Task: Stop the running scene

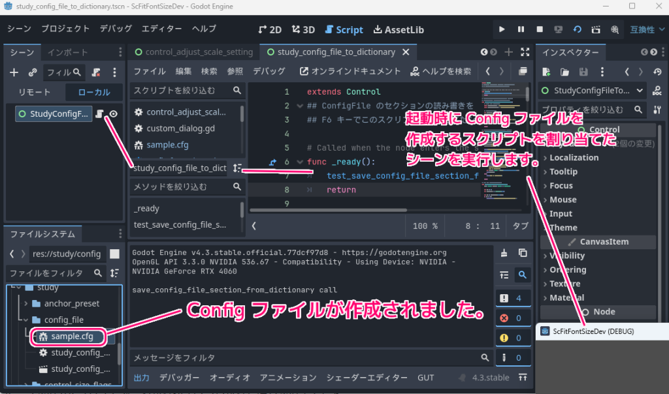Action: [538, 29]
